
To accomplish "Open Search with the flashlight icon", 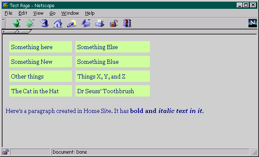I will pos(72,24).
